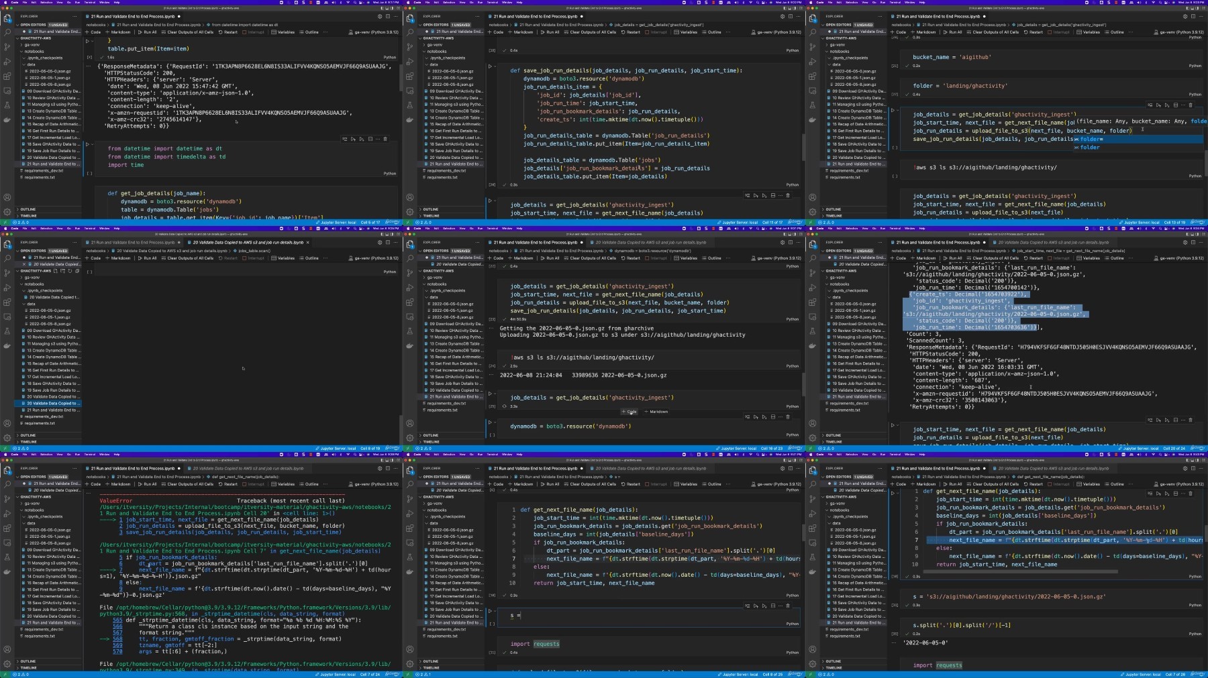Viewport: 1208px width, 678px height.
Task: Open Explorer more actions in highlighted job_id output window
Action: 880,242
